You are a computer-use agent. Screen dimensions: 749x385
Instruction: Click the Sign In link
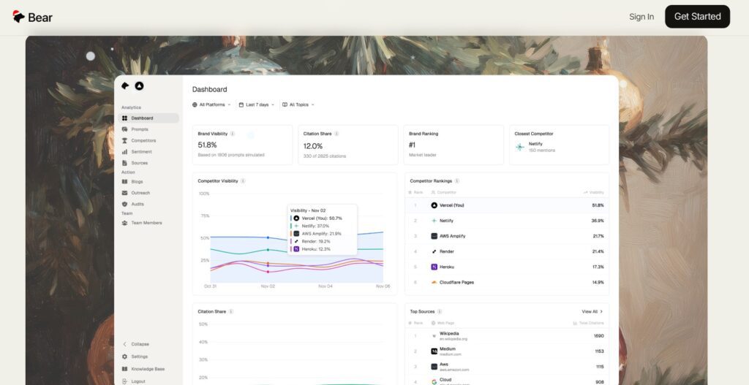641,17
